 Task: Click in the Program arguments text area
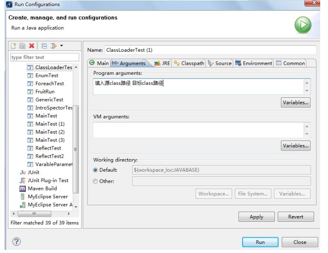pos(198,87)
